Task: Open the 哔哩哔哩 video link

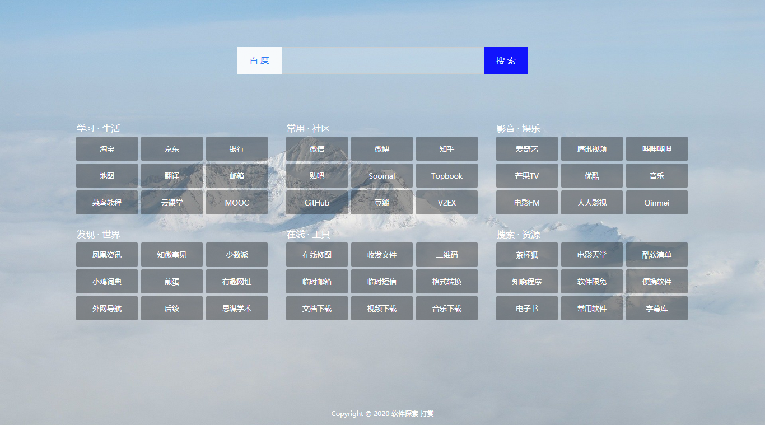Action: [x=657, y=149]
